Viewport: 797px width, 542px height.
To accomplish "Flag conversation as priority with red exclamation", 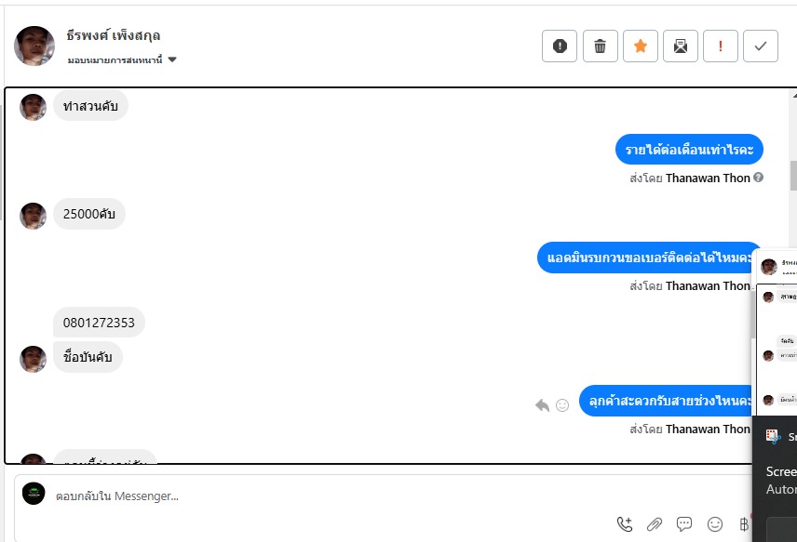I will (x=721, y=46).
